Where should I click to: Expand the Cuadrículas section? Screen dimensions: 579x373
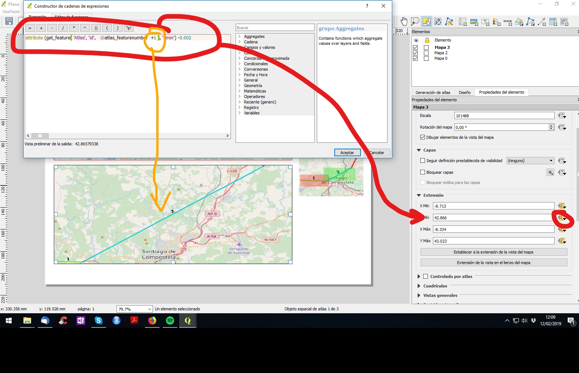419,286
